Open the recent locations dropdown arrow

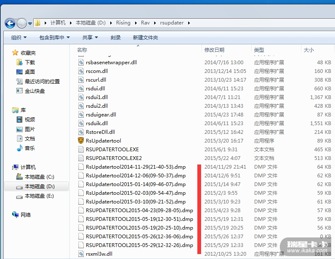(x=30, y=24)
